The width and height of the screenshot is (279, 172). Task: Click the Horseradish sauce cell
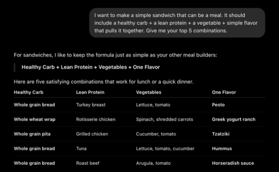(x=233, y=163)
